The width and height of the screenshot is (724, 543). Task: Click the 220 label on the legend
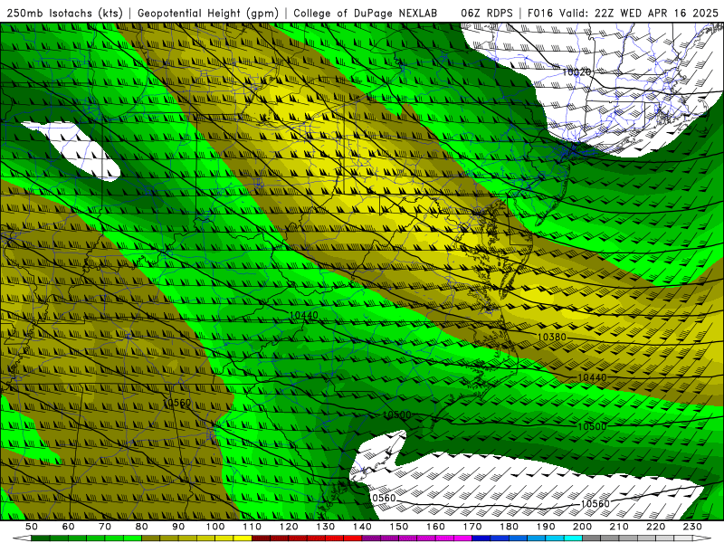point(655,527)
